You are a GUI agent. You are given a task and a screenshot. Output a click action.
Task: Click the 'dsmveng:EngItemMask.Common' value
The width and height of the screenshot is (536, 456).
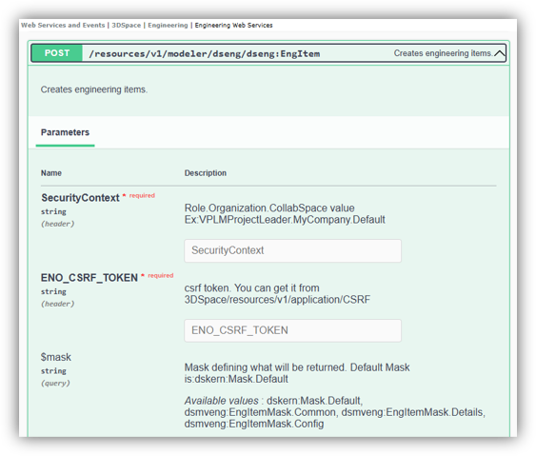click(x=260, y=412)
